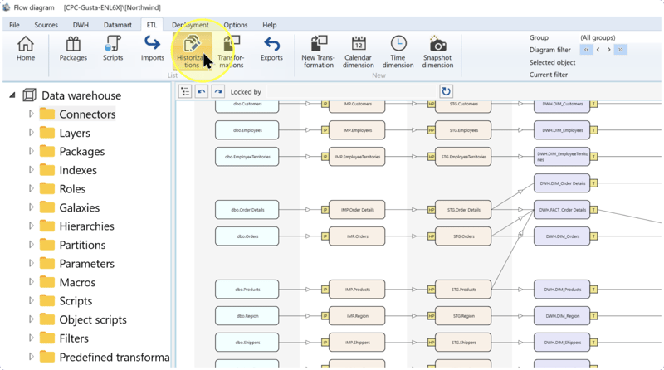
Task: Click the undo arrow in diagram toolbar
Action: click(x=202, y=91)
